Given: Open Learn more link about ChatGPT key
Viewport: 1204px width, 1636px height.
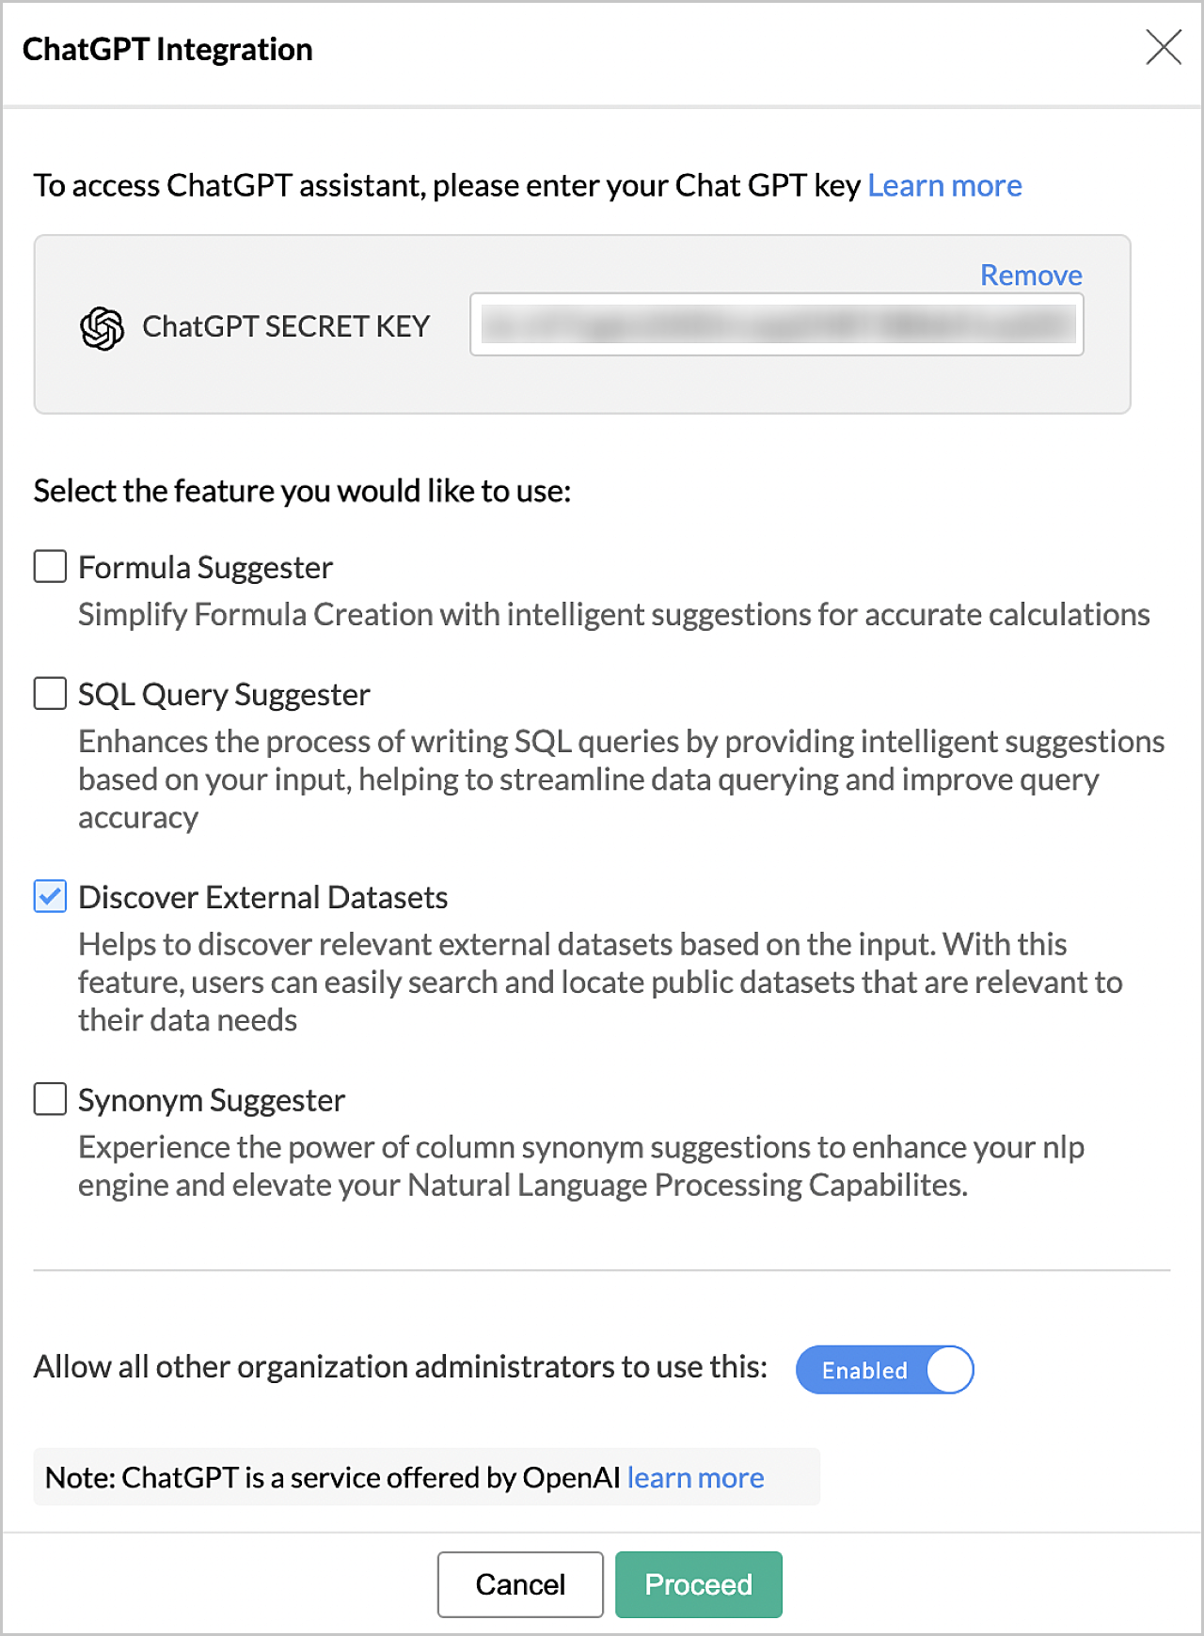Looking at the screenshot, I should (x=944, y=186).
